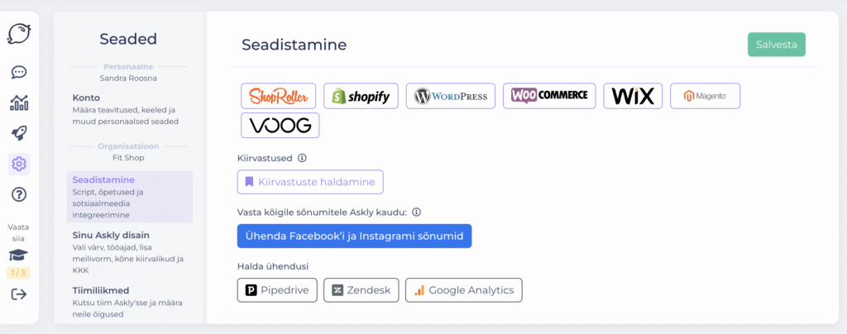Image resolution: width=847 pixels, height=334 pixels.
Task: Select the settings gear icon
Action: 19,164
